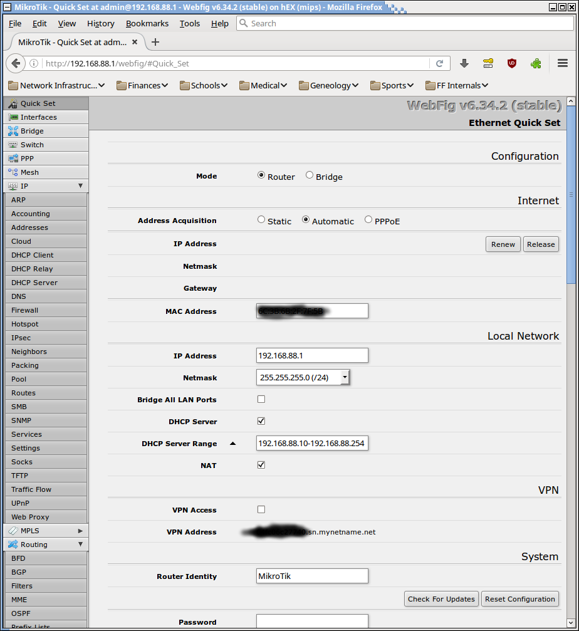Screen dimensions: 579x631
Task: Click the scrollbar up arrow
Action: coord(571,102)
